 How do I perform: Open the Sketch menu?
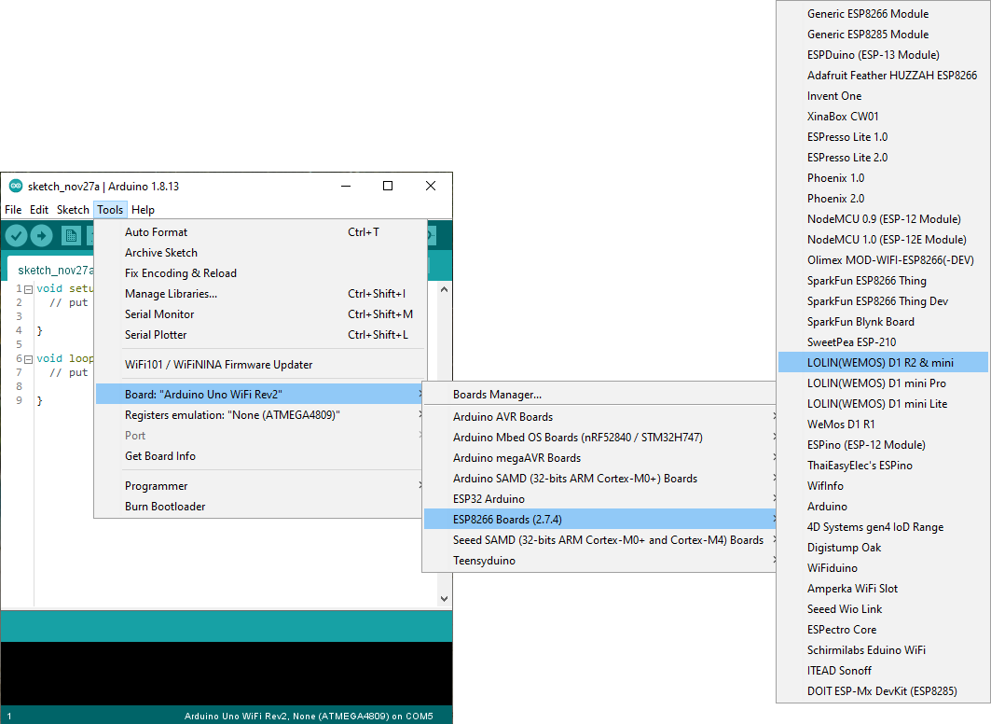[x=74, y=210]
